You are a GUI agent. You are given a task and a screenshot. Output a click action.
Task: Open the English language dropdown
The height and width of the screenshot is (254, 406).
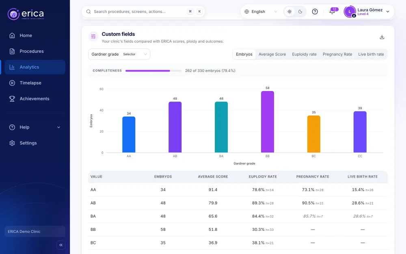(261, 12)
